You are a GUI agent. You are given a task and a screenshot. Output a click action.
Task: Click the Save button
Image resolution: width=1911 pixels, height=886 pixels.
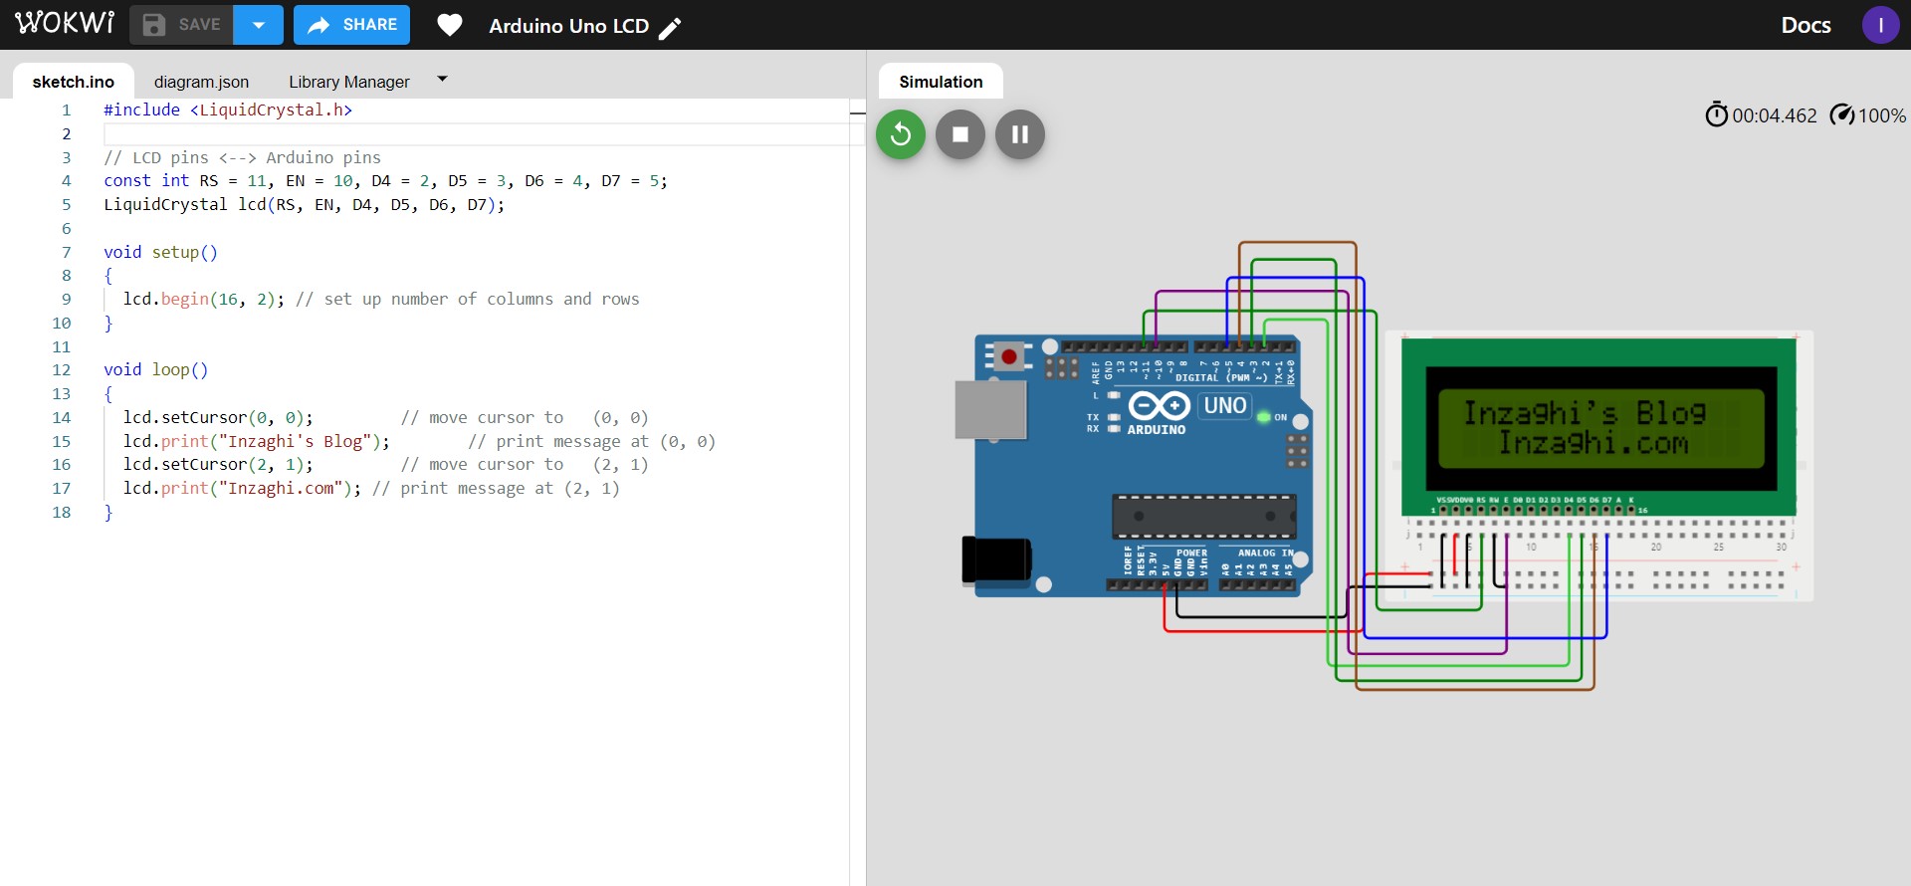pyautogui.click(x=181, y=25)
